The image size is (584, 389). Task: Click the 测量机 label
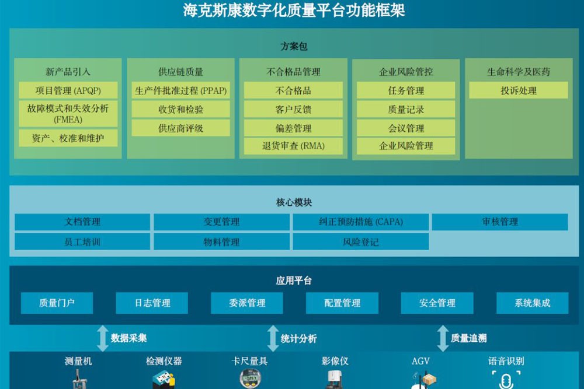[x=78, y=361]
